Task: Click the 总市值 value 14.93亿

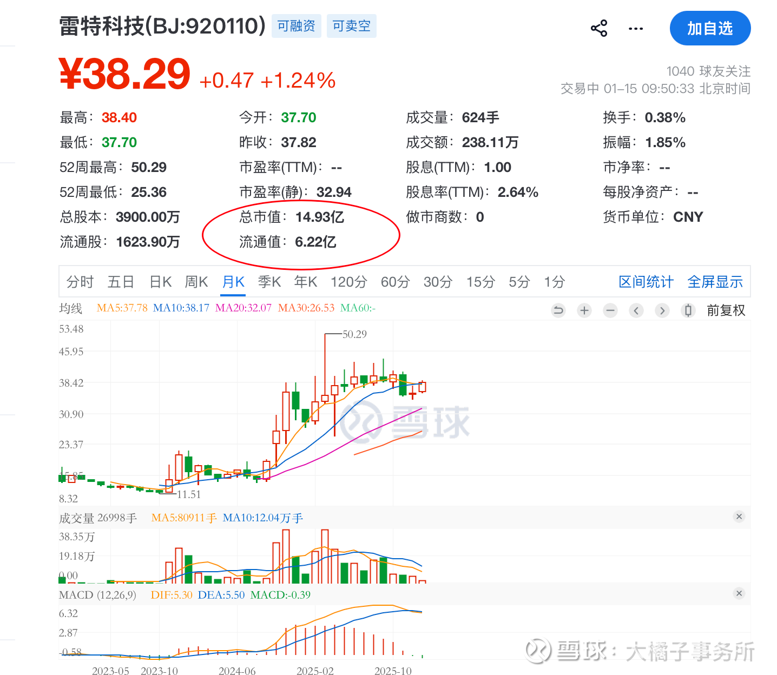Action: 320,217
